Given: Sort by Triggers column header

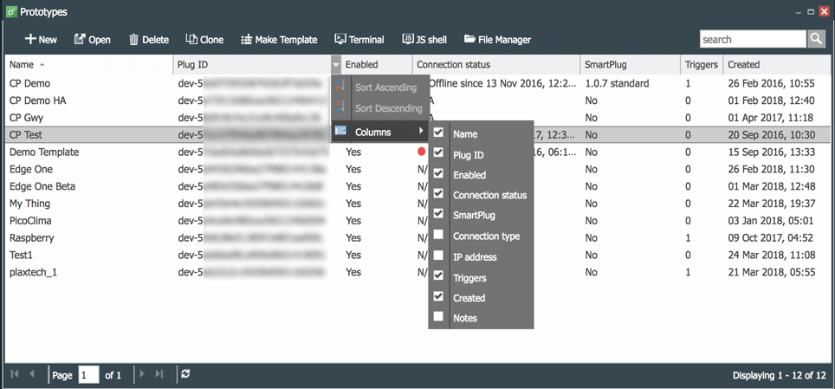Looking at the screenshot, I should pyautogui.click(x=702, y=64).
